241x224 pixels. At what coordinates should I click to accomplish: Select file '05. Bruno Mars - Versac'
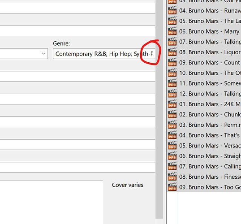click(210, 146)
